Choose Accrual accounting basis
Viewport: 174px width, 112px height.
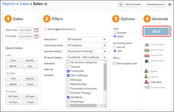pyautogui.click(x=115, y=47)
